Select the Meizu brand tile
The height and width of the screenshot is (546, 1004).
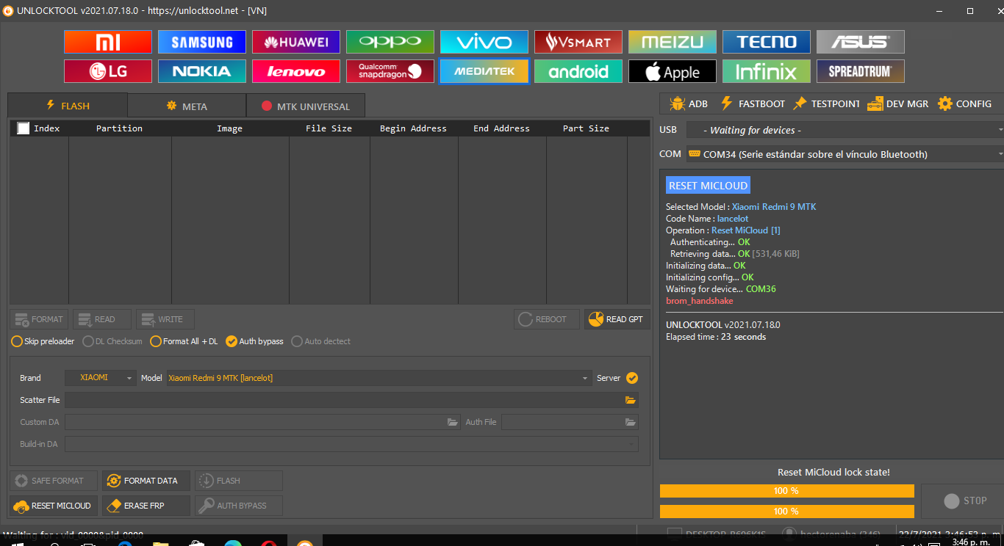pos(673,42)
